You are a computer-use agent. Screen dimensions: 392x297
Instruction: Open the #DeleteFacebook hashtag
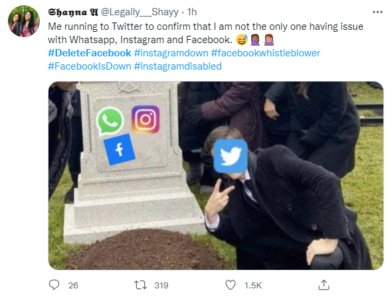[x=90, y=53]
